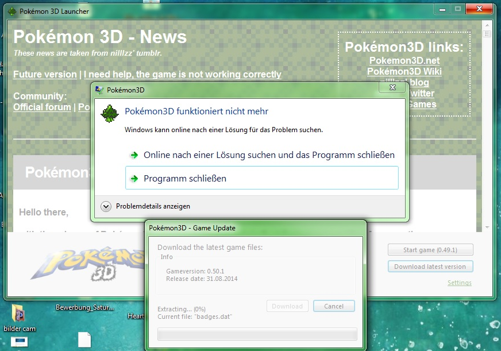Click 'Pokémon 3D - News' heading in launcher
Viewport: 501px width, 351px height.
coord(100,37)
